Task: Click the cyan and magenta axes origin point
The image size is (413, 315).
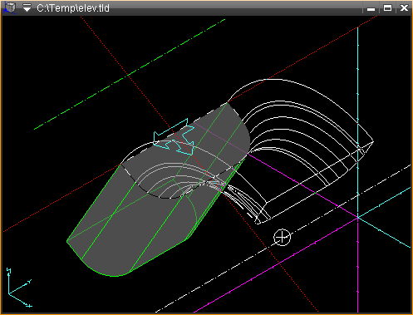Action: [357, 218]
